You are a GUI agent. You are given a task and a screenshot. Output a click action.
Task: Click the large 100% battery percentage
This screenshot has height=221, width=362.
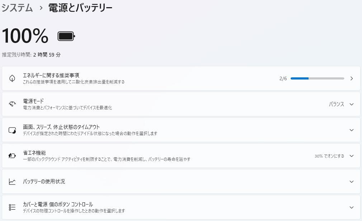tap(24, 35)
